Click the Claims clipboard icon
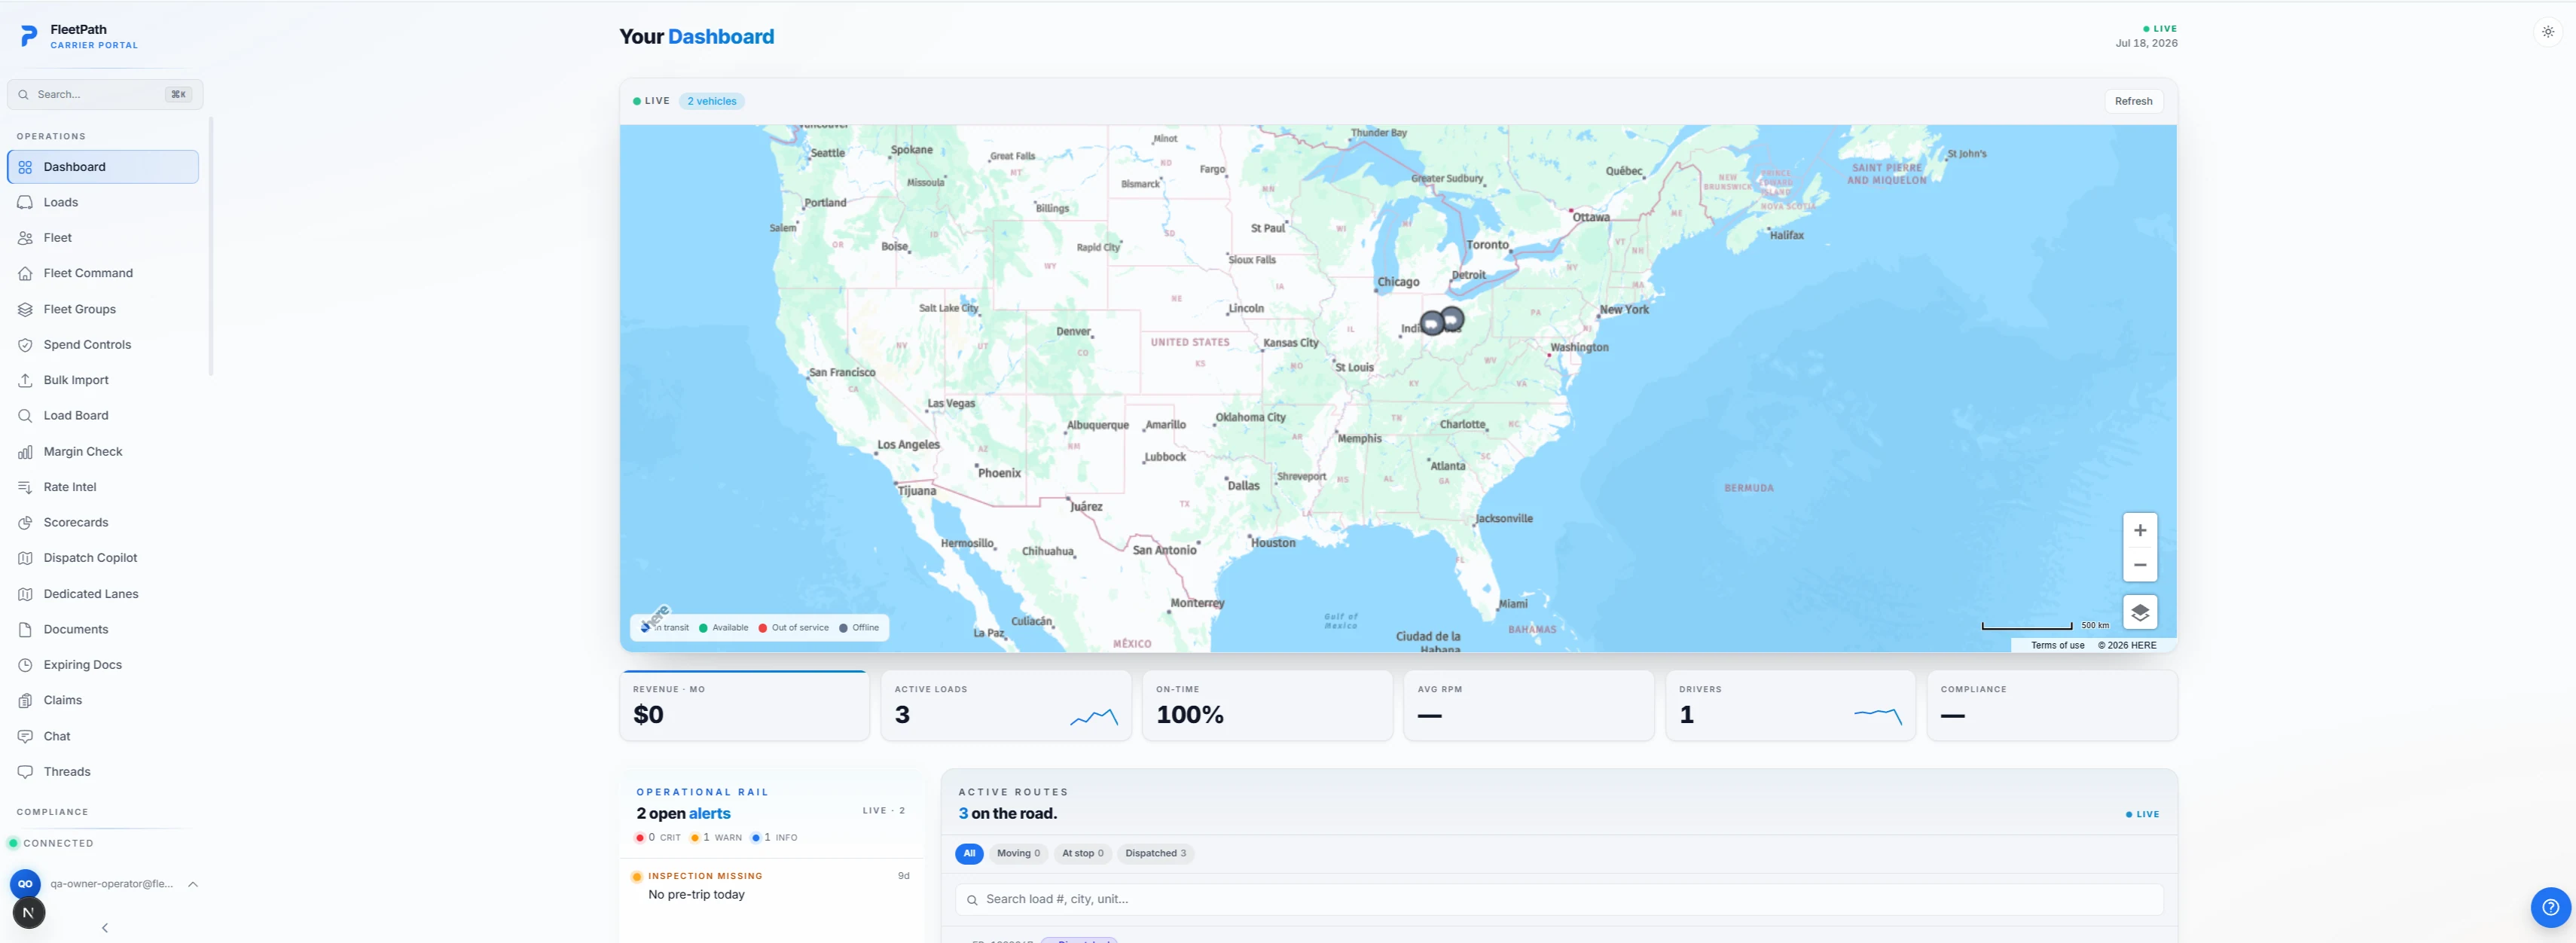This screenshot has width=2576, height=943. (25, 700)
